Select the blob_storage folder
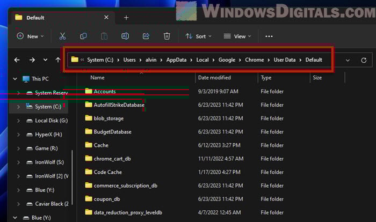Viewport: 376px width, 222px height. coord(104,119)
